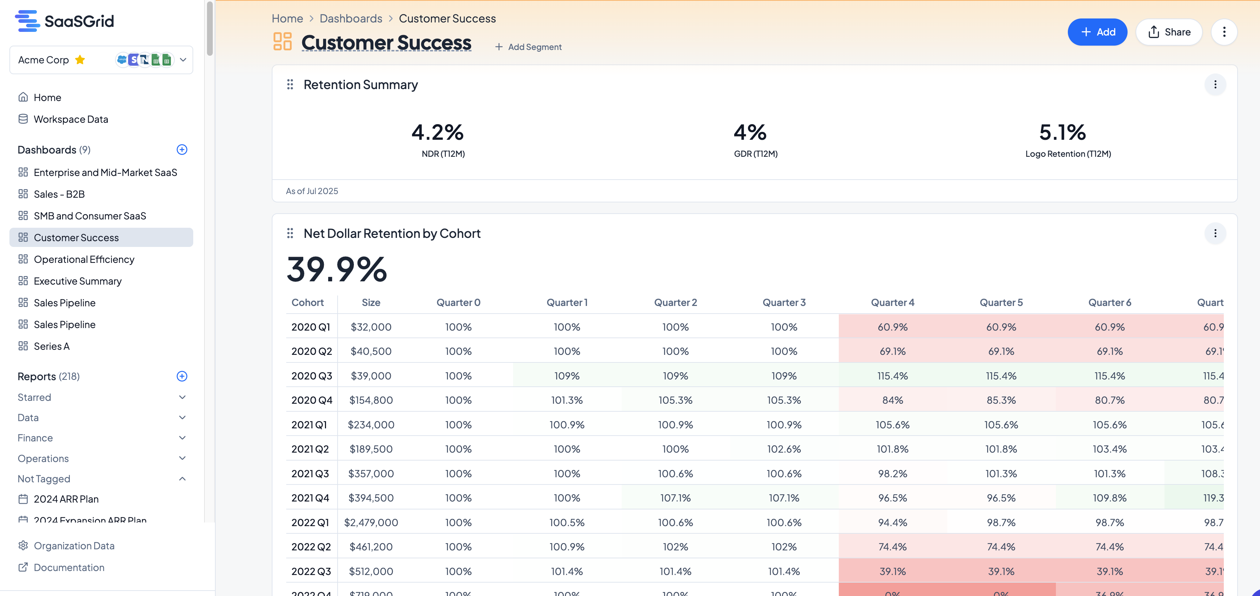The image size is (1260, 596).
Task: Open page-level three-dot menu near Share
Action: [1224, 32]
